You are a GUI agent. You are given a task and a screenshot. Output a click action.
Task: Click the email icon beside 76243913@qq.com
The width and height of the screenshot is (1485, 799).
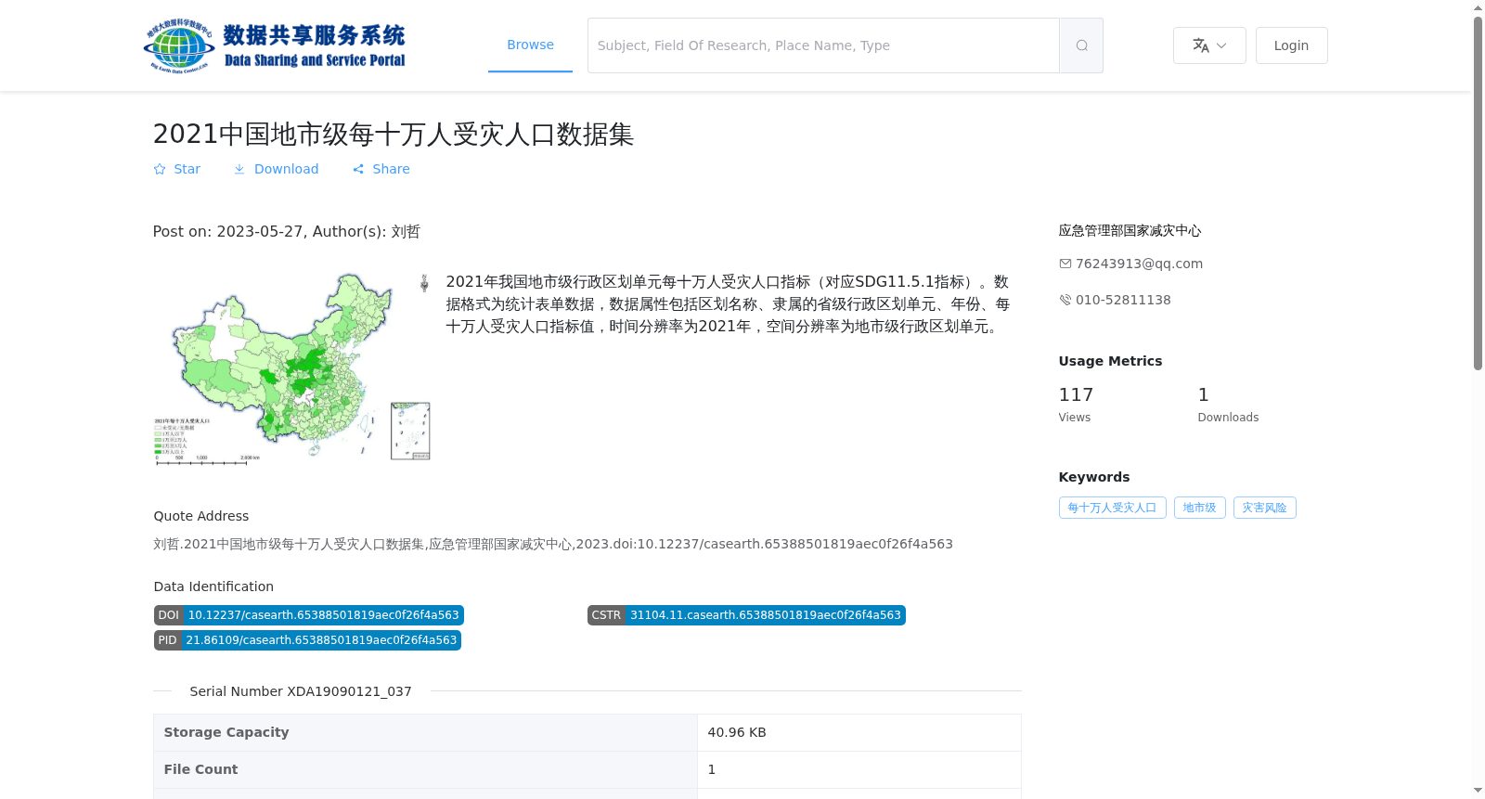click(x=1065, y=264)
